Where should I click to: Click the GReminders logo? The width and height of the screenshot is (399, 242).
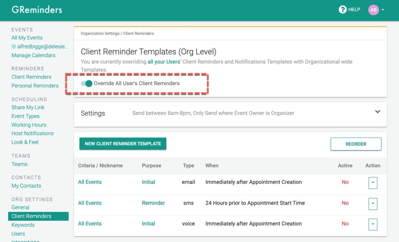click(37, 10)
